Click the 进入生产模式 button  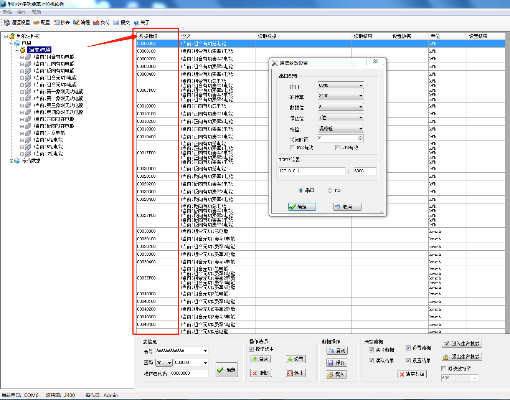click(x=461, y=344)
